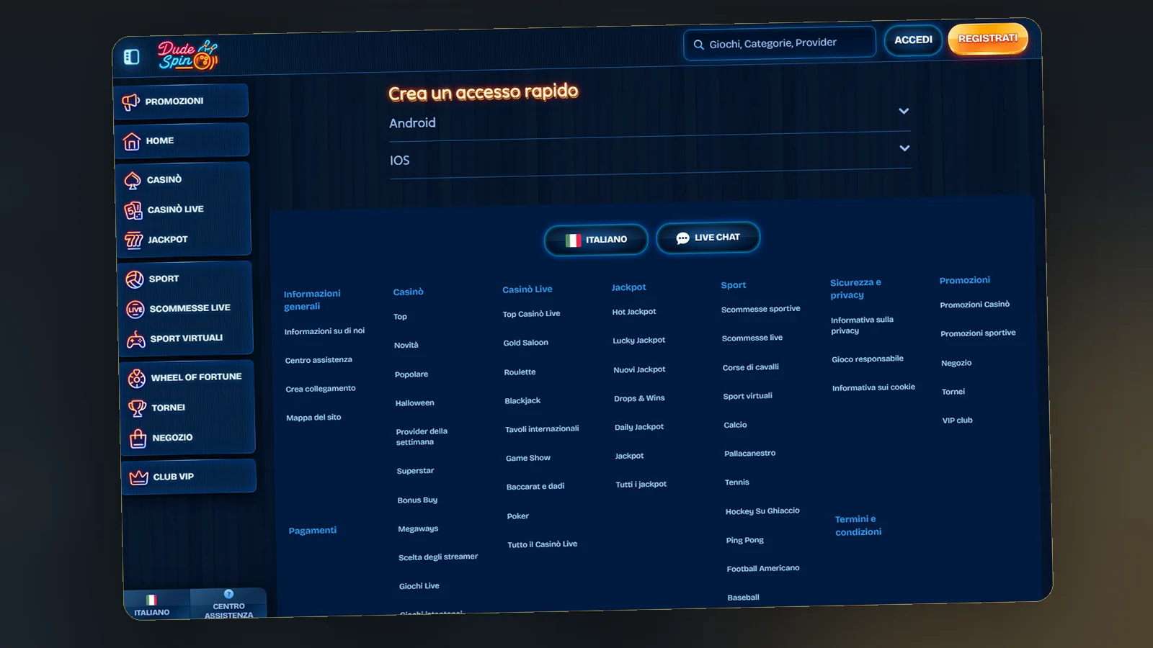This screenshot has height=648, width=1153.
Task: Open Hot Jackpot link
Action: coord(634,312)
